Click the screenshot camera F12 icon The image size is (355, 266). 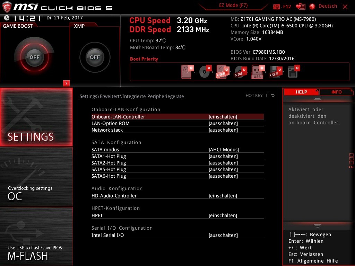coord(276,7)
